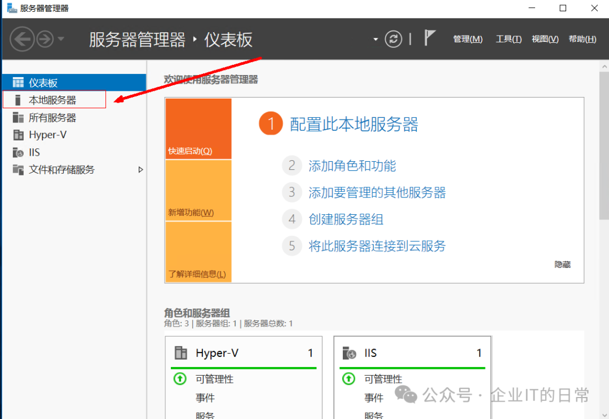The image size is (609, 419).
Task: Click 事件 in the Hyper-V tile
Action: [x=205, y=398]
